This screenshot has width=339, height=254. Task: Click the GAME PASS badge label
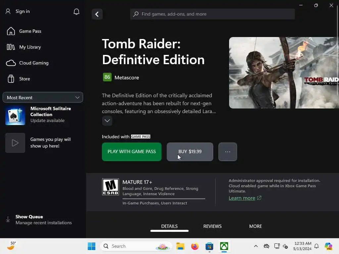[x=140, y=137]
